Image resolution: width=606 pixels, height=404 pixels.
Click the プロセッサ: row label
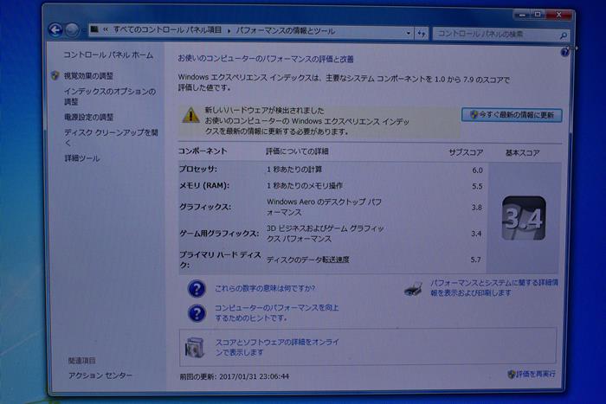(x=198, y=169)
